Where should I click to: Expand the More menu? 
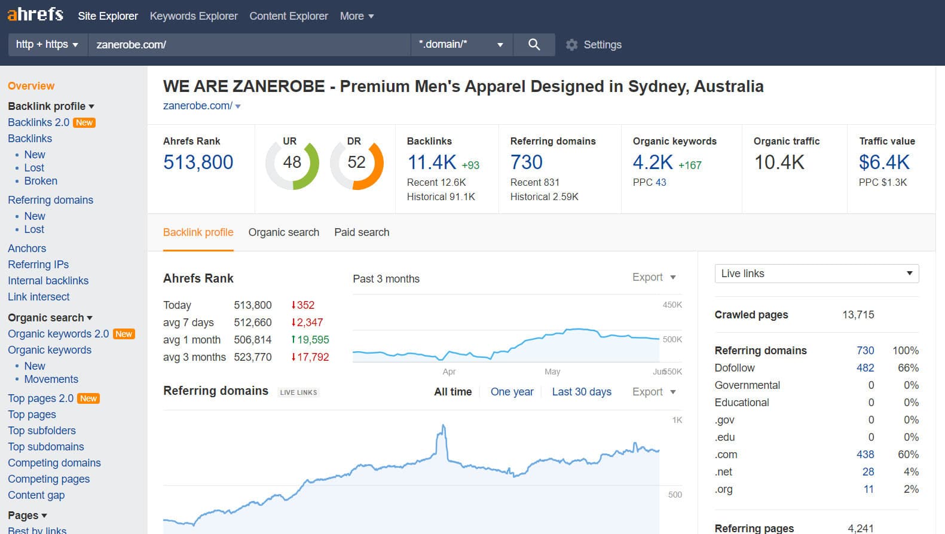click(x=357, y=16)
